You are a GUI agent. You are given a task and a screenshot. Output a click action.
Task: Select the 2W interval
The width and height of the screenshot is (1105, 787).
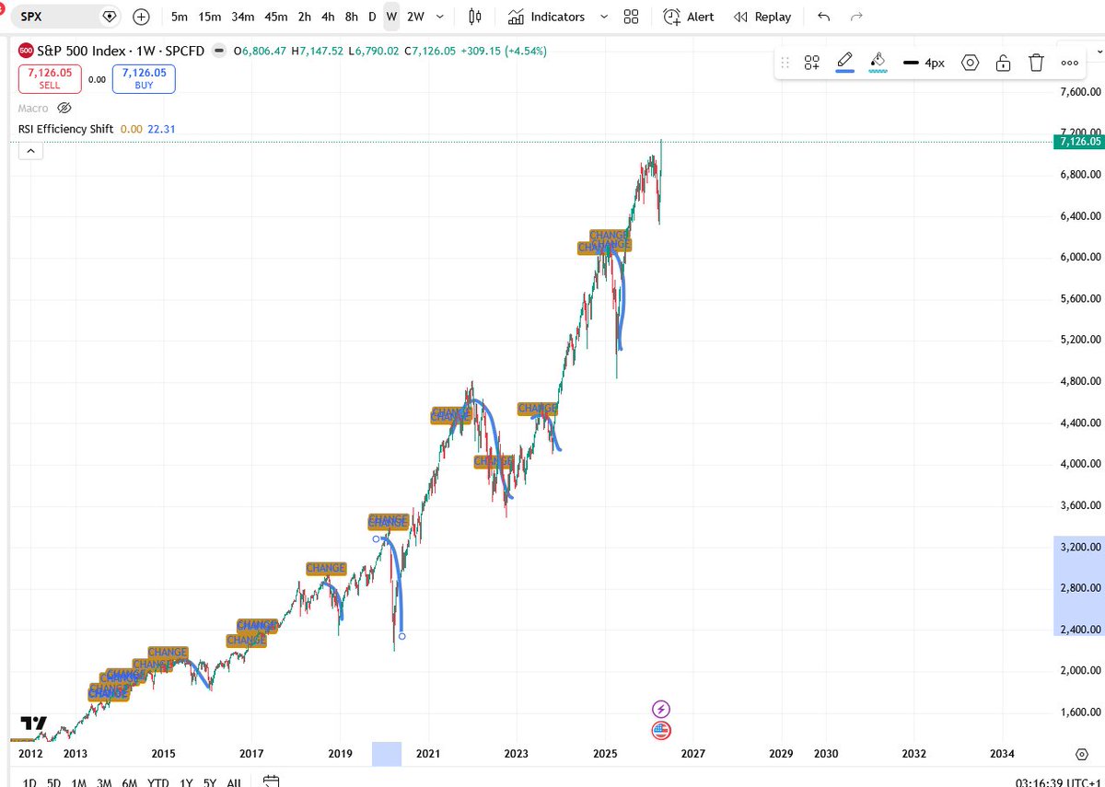(x=416, y=17)
